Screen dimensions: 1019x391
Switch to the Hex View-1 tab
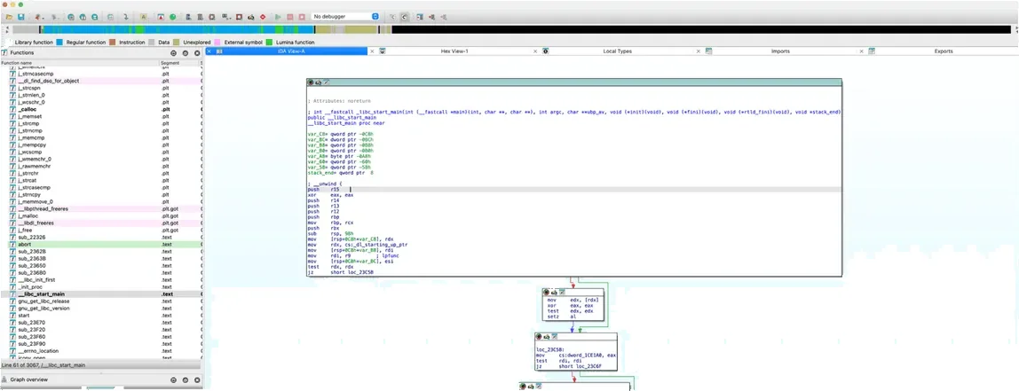coord(454,51)
